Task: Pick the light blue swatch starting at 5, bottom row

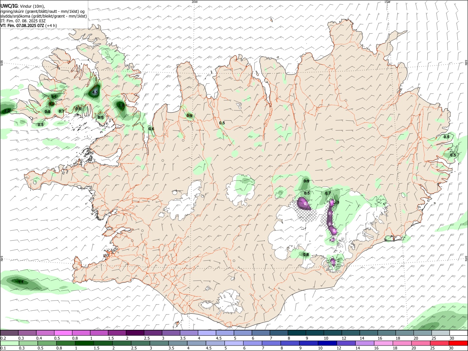Action: point(234,343)
